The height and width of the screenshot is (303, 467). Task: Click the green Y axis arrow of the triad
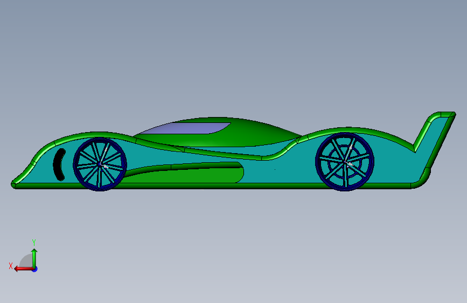[x=34, y=258]
